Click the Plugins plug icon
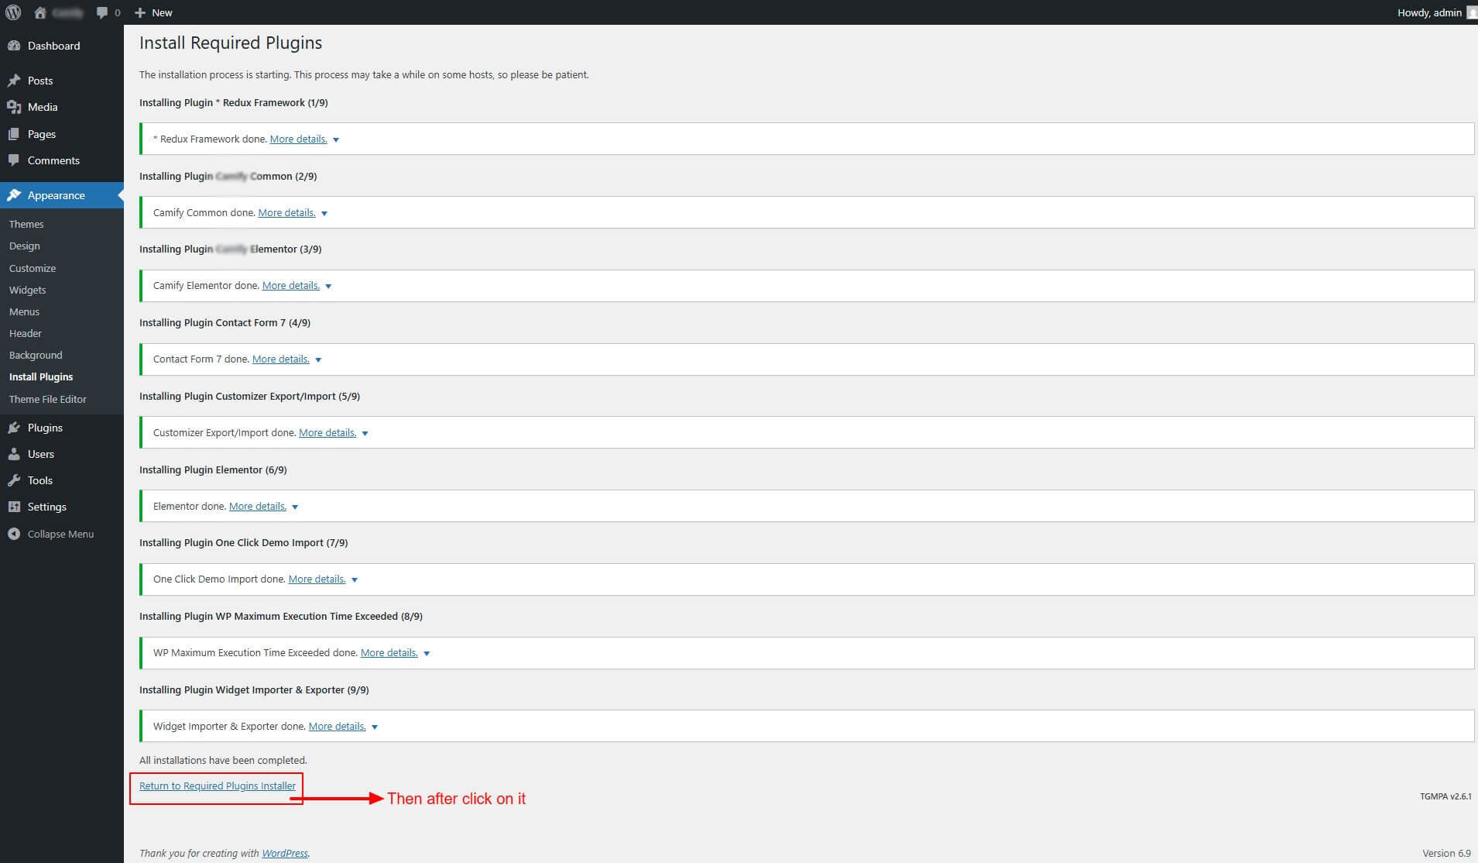Image resolution: width=1478 pixels, height=863 pixels. coord(14,428)
